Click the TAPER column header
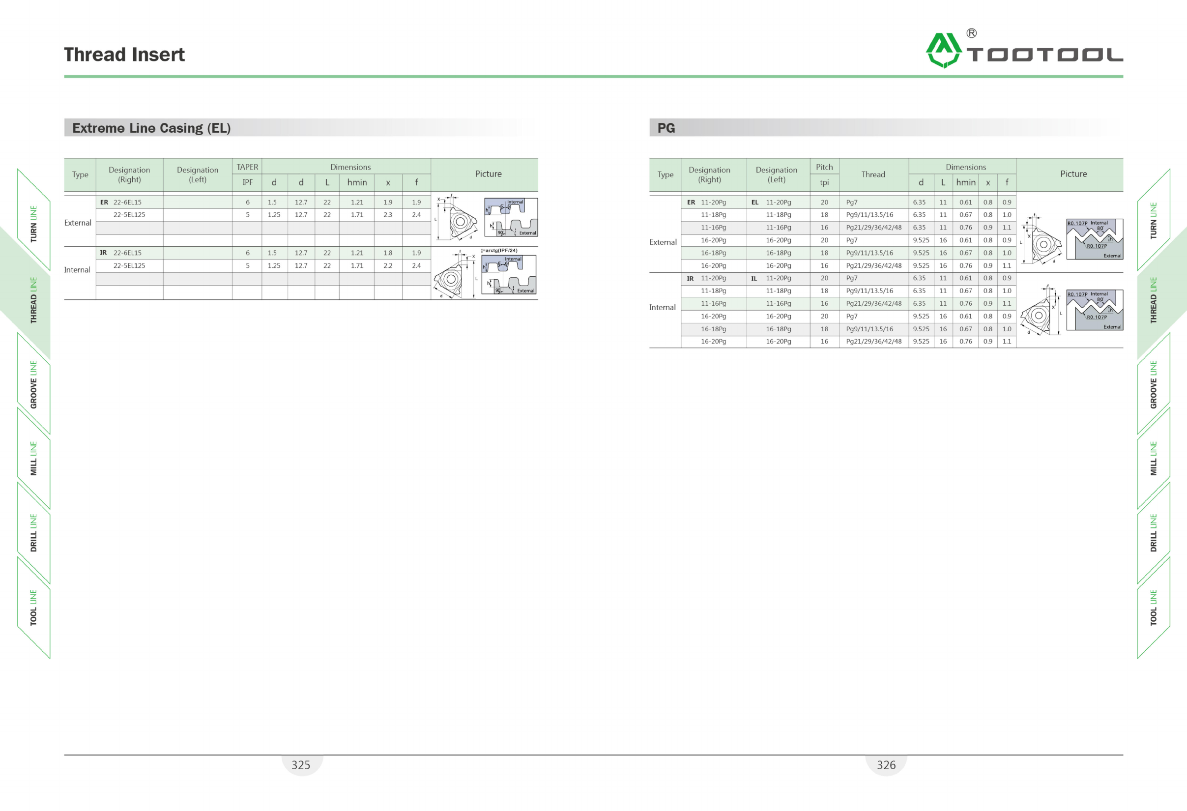 click(x=247, y=167)
